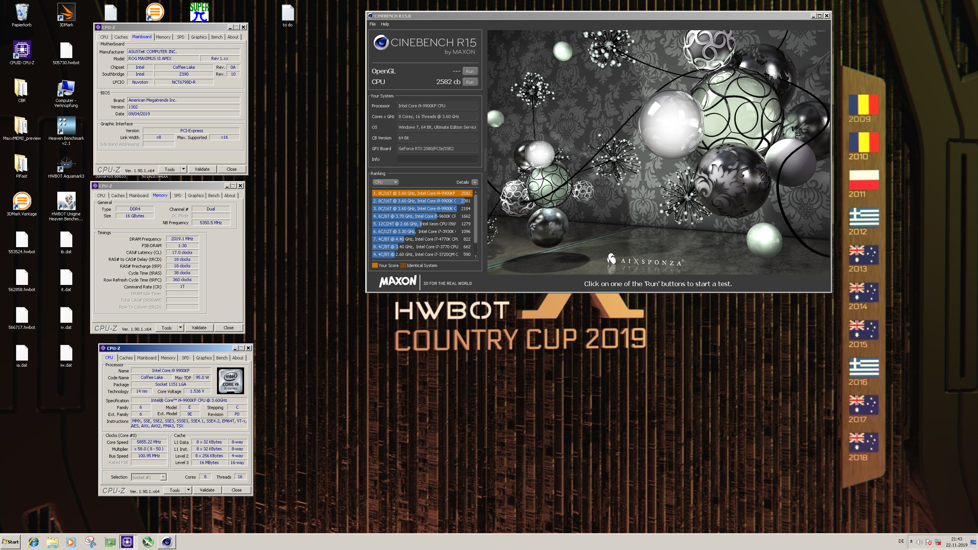Open the Socket #1 selection dropdown
Viewport: 978px width, 550px height.
point(149,477)
